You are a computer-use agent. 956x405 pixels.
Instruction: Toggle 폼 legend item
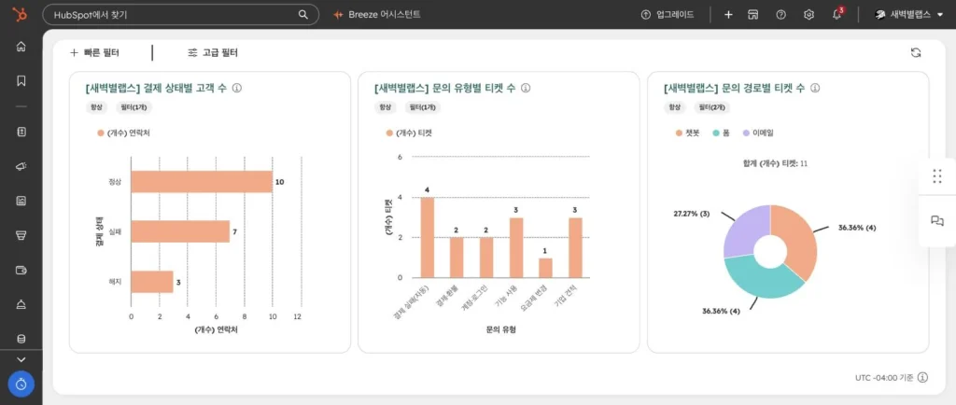coord(722,133)
